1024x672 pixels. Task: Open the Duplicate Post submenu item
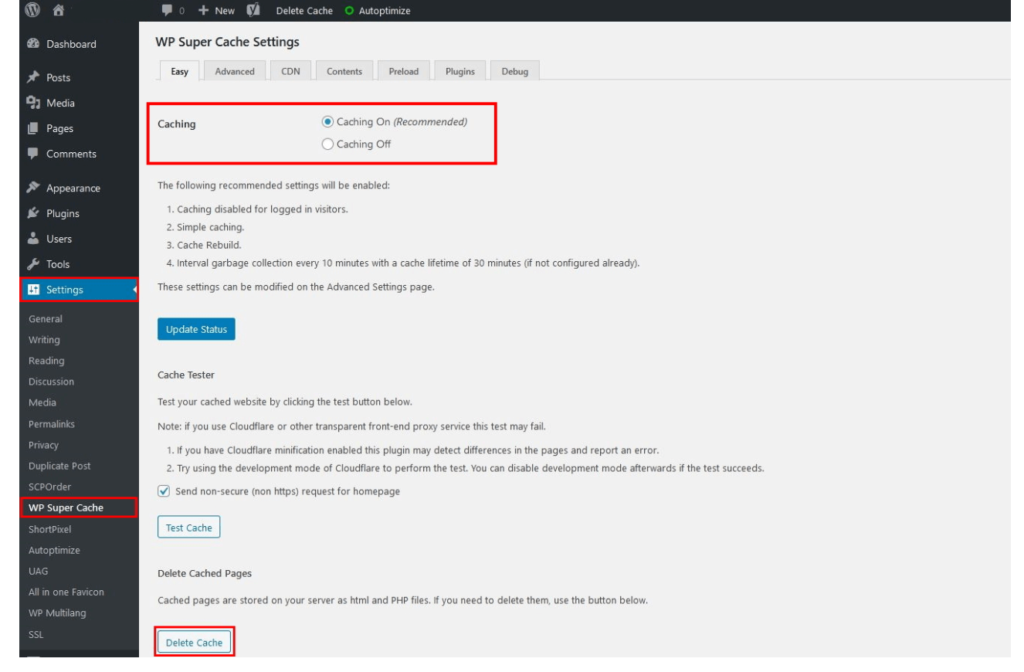(x=59, y=466)
